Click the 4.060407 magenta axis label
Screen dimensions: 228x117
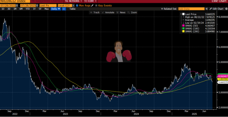[x=223, y=76]
